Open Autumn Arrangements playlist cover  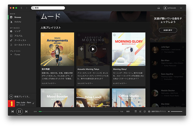click(57, 49)
